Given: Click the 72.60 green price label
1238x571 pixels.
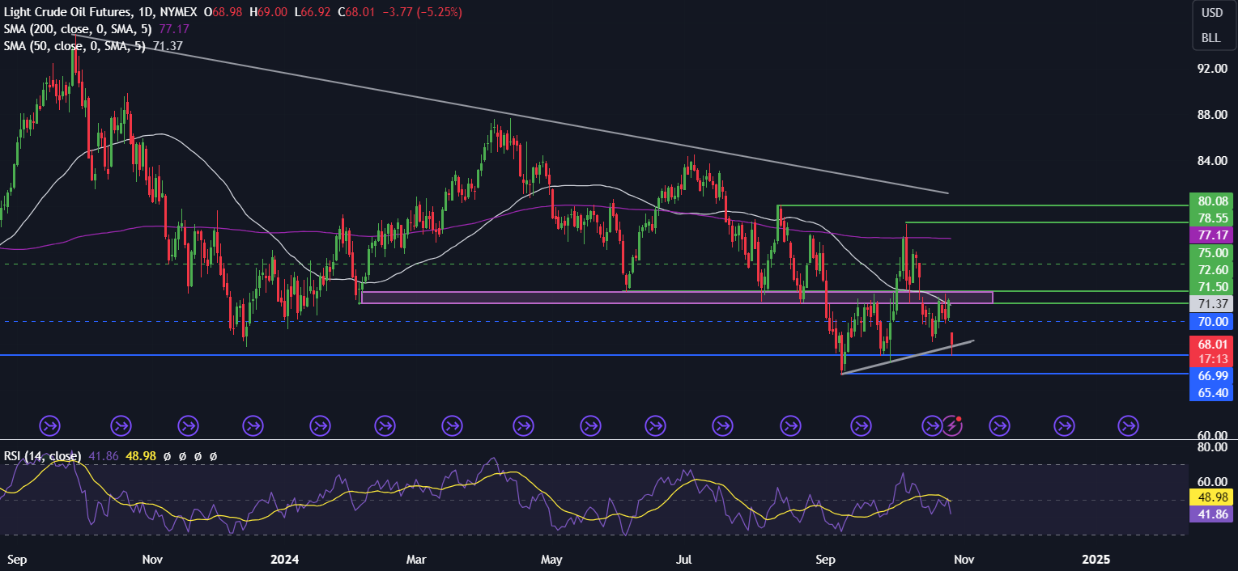Looking at the screenshot, I should pyautogui.click(x=1210, y=269).
